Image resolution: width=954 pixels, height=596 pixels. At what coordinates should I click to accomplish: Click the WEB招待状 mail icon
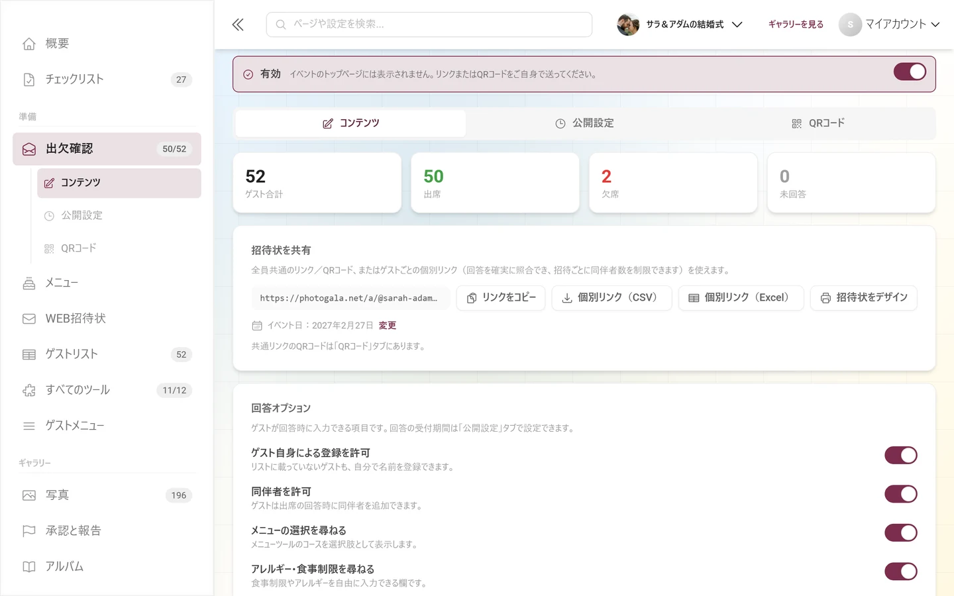[29, 319]
